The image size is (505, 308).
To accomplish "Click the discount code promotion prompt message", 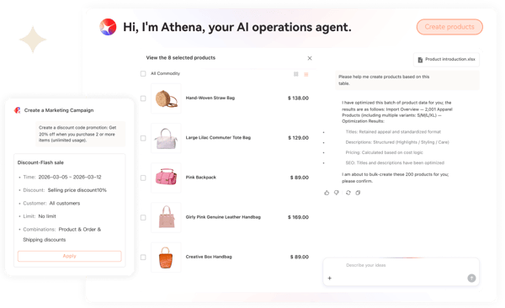I will [x=80, y=134].
